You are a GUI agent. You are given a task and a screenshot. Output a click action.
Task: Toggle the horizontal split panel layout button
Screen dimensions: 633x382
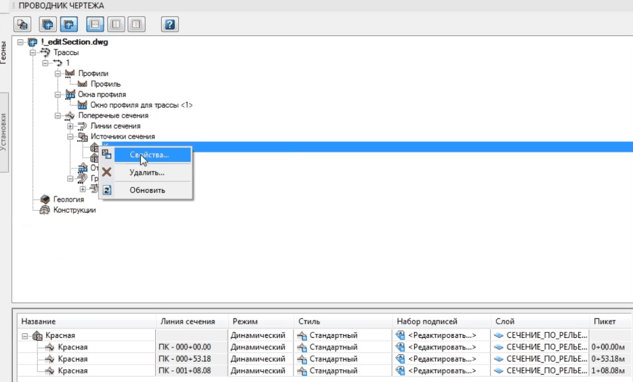[95, 24]
